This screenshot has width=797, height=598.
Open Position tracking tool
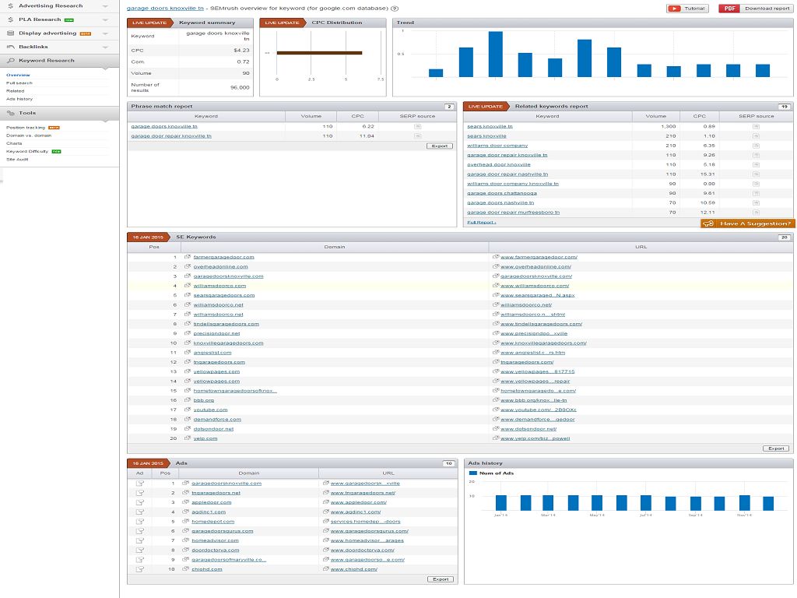[x=26, y=128]
